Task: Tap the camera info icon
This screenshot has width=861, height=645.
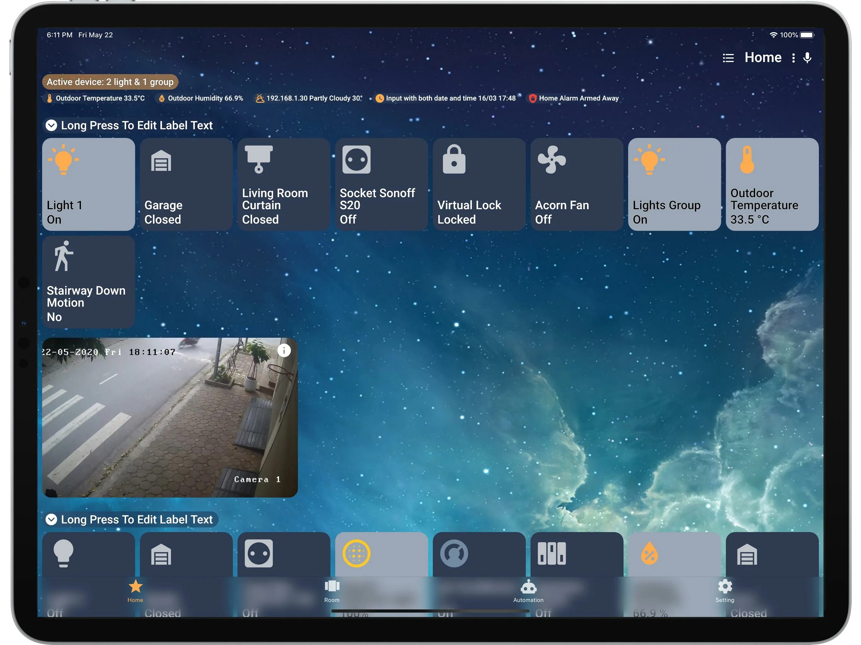Action: (284, 351)
